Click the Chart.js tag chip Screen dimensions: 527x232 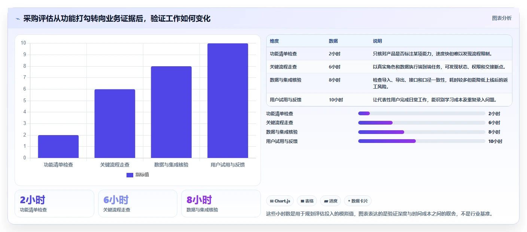(280, 201)
